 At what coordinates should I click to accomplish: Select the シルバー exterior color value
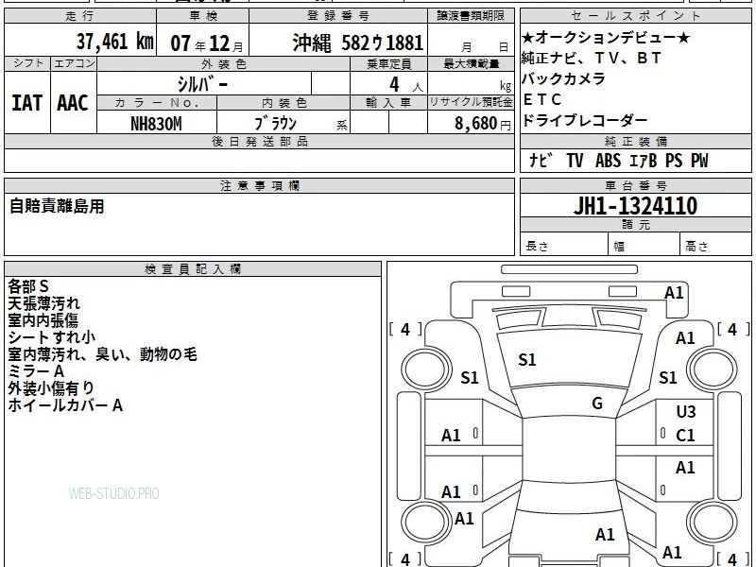tap(202, 84)
